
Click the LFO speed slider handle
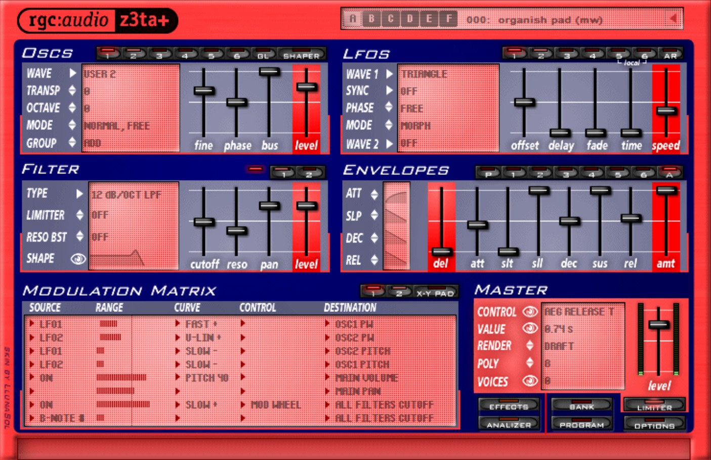tap(666, 111)
